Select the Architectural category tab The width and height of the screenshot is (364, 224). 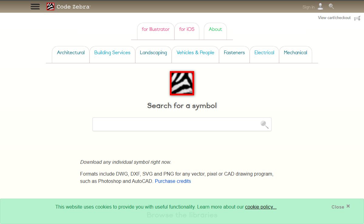[x=71, y=54]
